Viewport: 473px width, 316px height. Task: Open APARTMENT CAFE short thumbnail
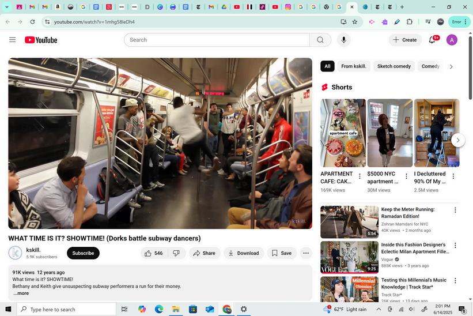click(343, 133)
